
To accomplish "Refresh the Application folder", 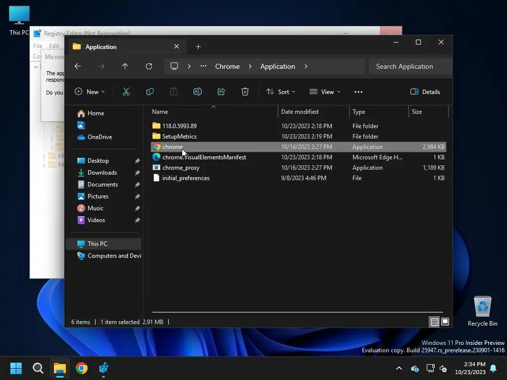I will [149, 66].
